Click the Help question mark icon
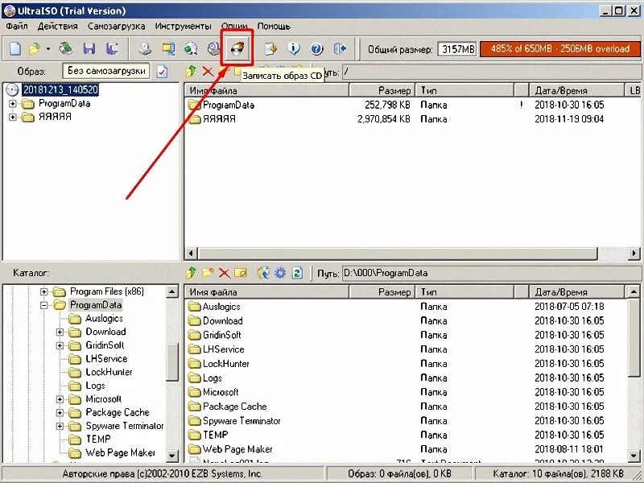The height and width of the screenshot is (483, 644). (316, 48)
